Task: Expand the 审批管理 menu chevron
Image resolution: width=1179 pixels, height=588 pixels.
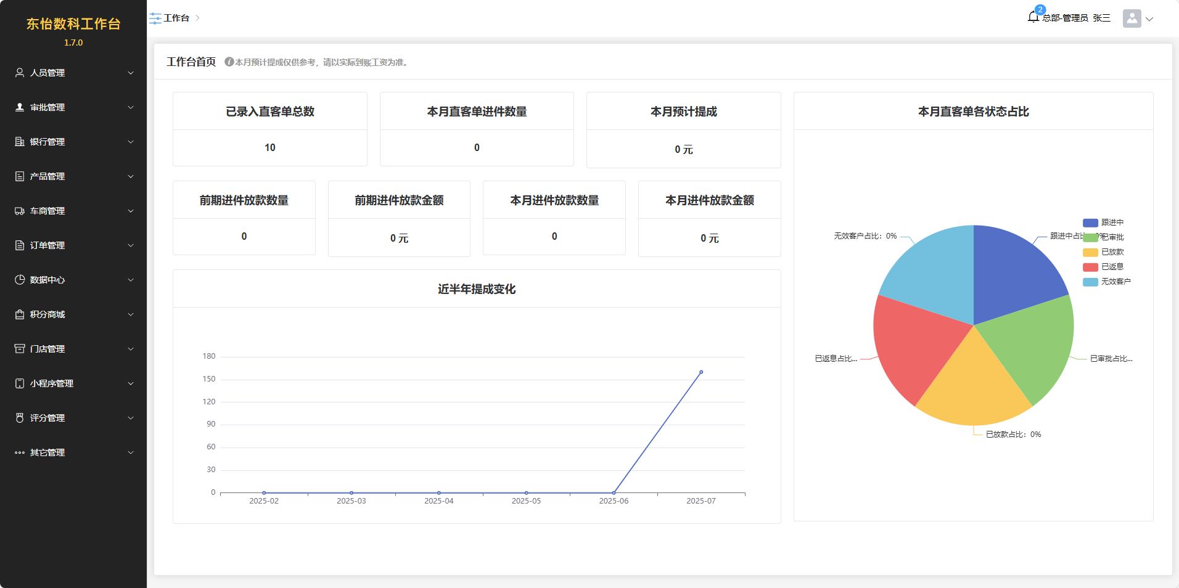Action: click(x=131, y=107)
